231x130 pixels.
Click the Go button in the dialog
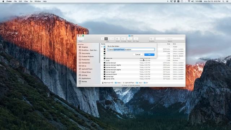click(149, 55)
